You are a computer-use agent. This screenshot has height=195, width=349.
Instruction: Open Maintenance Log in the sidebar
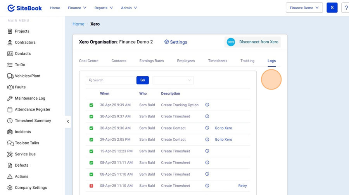(x=29, y=98)
